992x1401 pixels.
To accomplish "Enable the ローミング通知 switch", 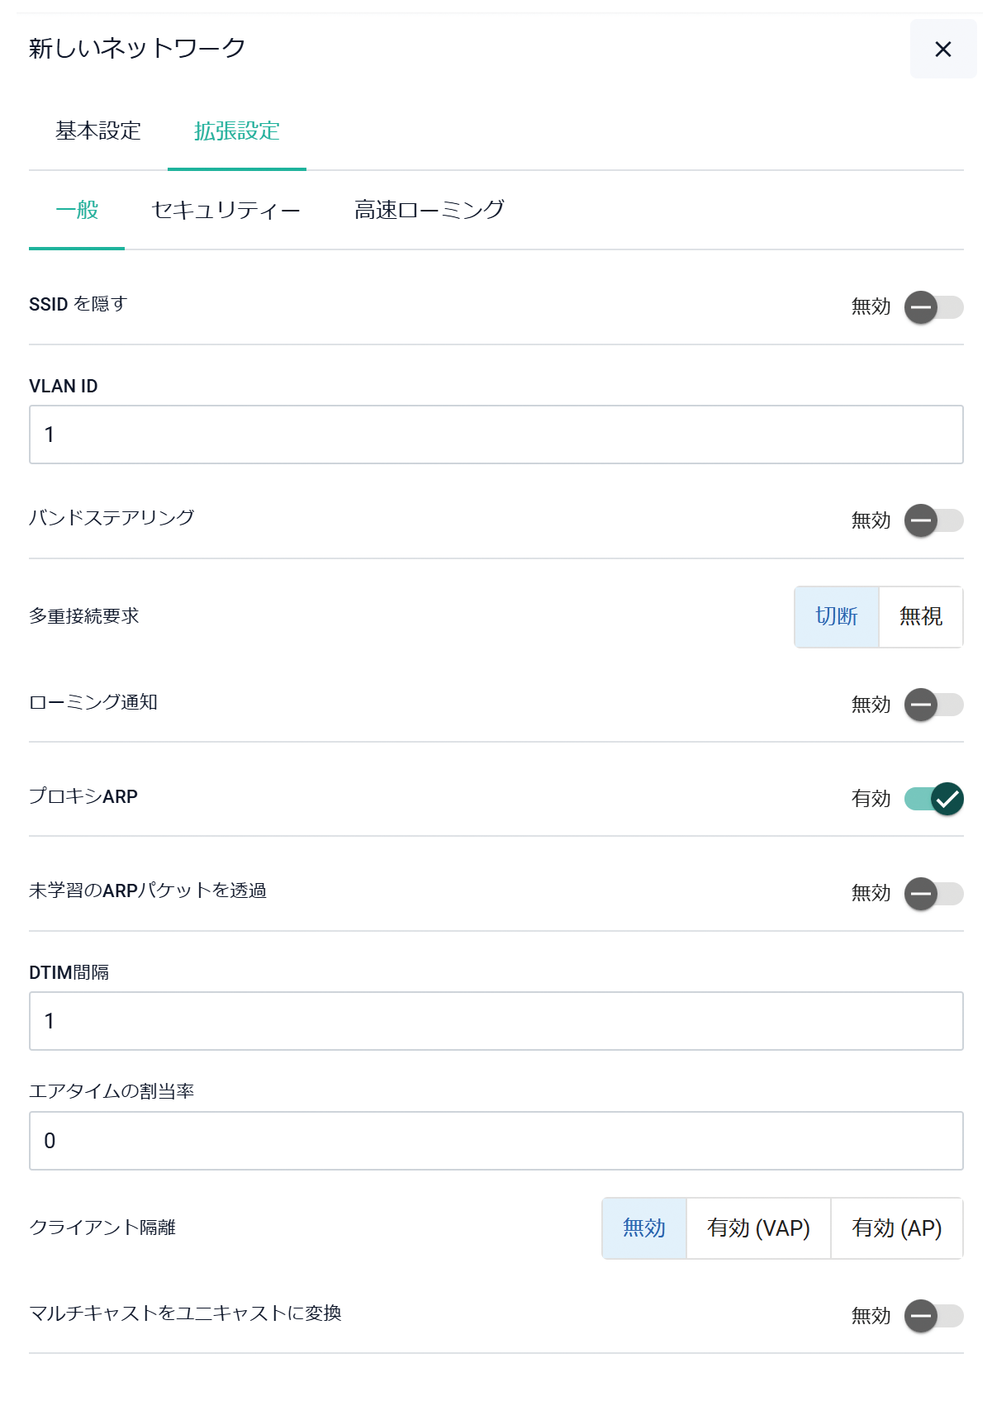I will [x=933, y=705].
